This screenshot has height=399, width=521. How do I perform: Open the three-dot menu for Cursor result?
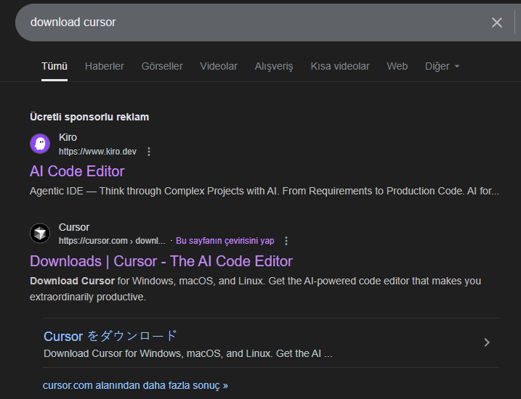[x=286, y=241]
